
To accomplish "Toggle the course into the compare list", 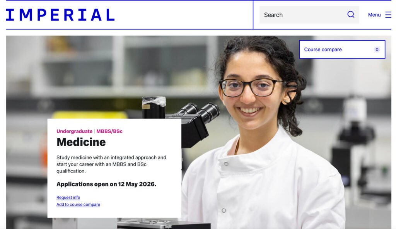I will [x=78, y=204].
